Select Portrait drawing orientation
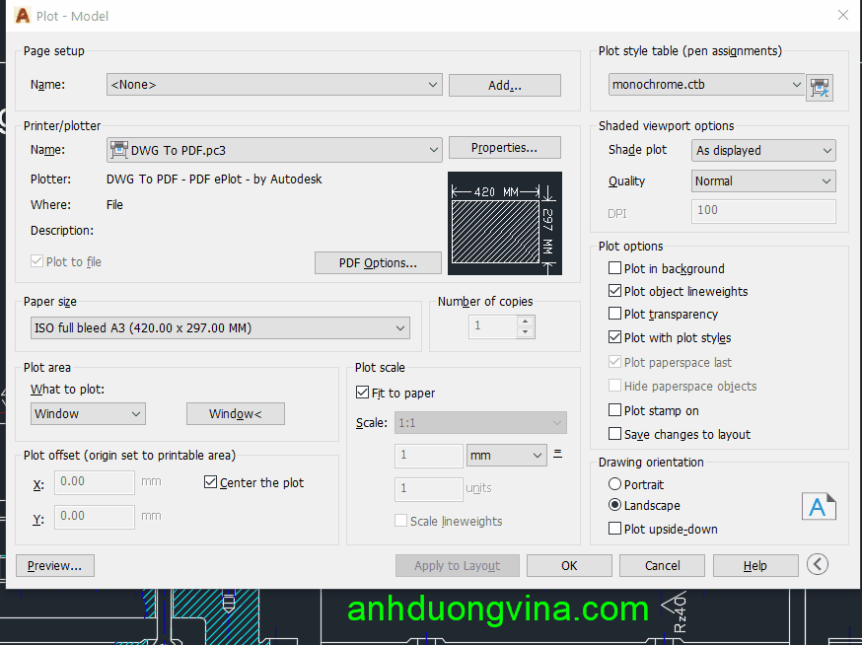The height and width of the screenshot is (645, 862). pos(615,484)
